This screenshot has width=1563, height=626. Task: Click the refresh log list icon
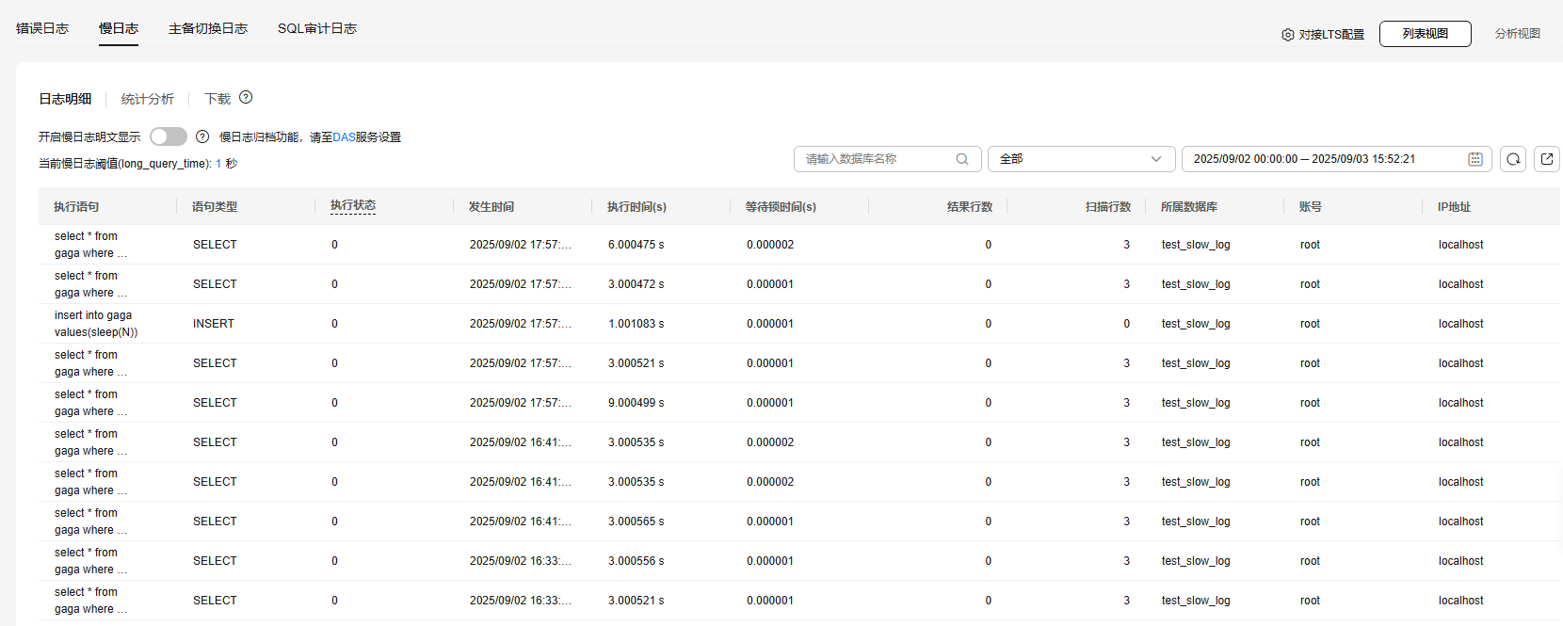pos(1513,159)
